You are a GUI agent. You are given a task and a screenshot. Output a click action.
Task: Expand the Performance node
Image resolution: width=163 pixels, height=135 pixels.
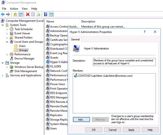pos(7,54)
